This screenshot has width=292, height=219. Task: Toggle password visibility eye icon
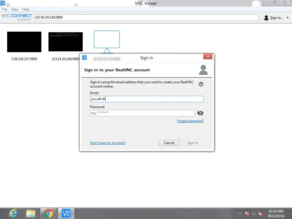coord(200,113)
